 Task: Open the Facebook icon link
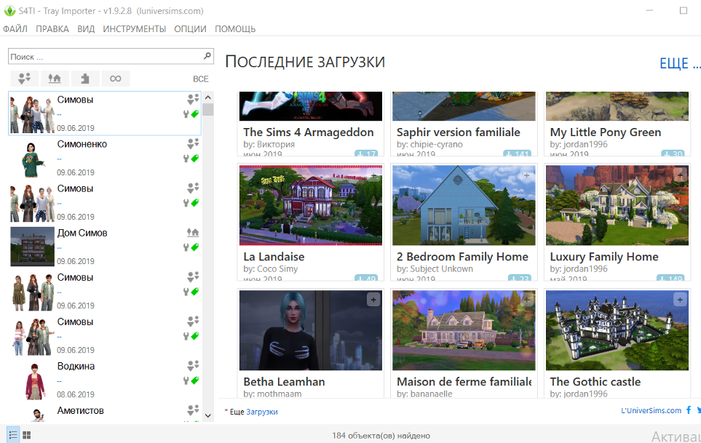(689, 411)
